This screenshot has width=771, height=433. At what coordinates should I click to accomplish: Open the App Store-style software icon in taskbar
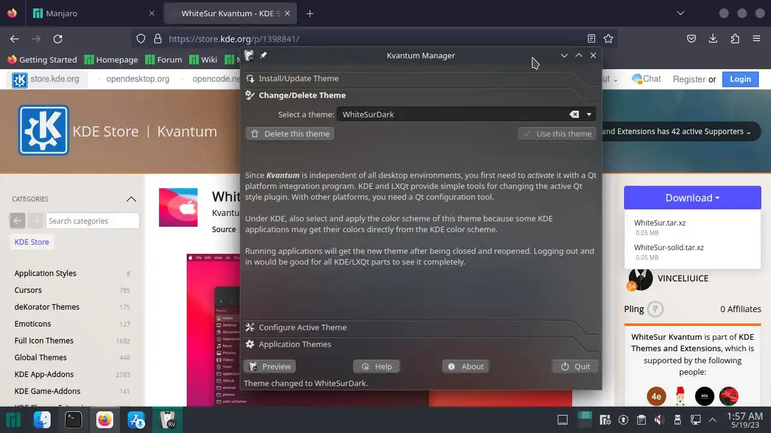(x=136, y=419)
